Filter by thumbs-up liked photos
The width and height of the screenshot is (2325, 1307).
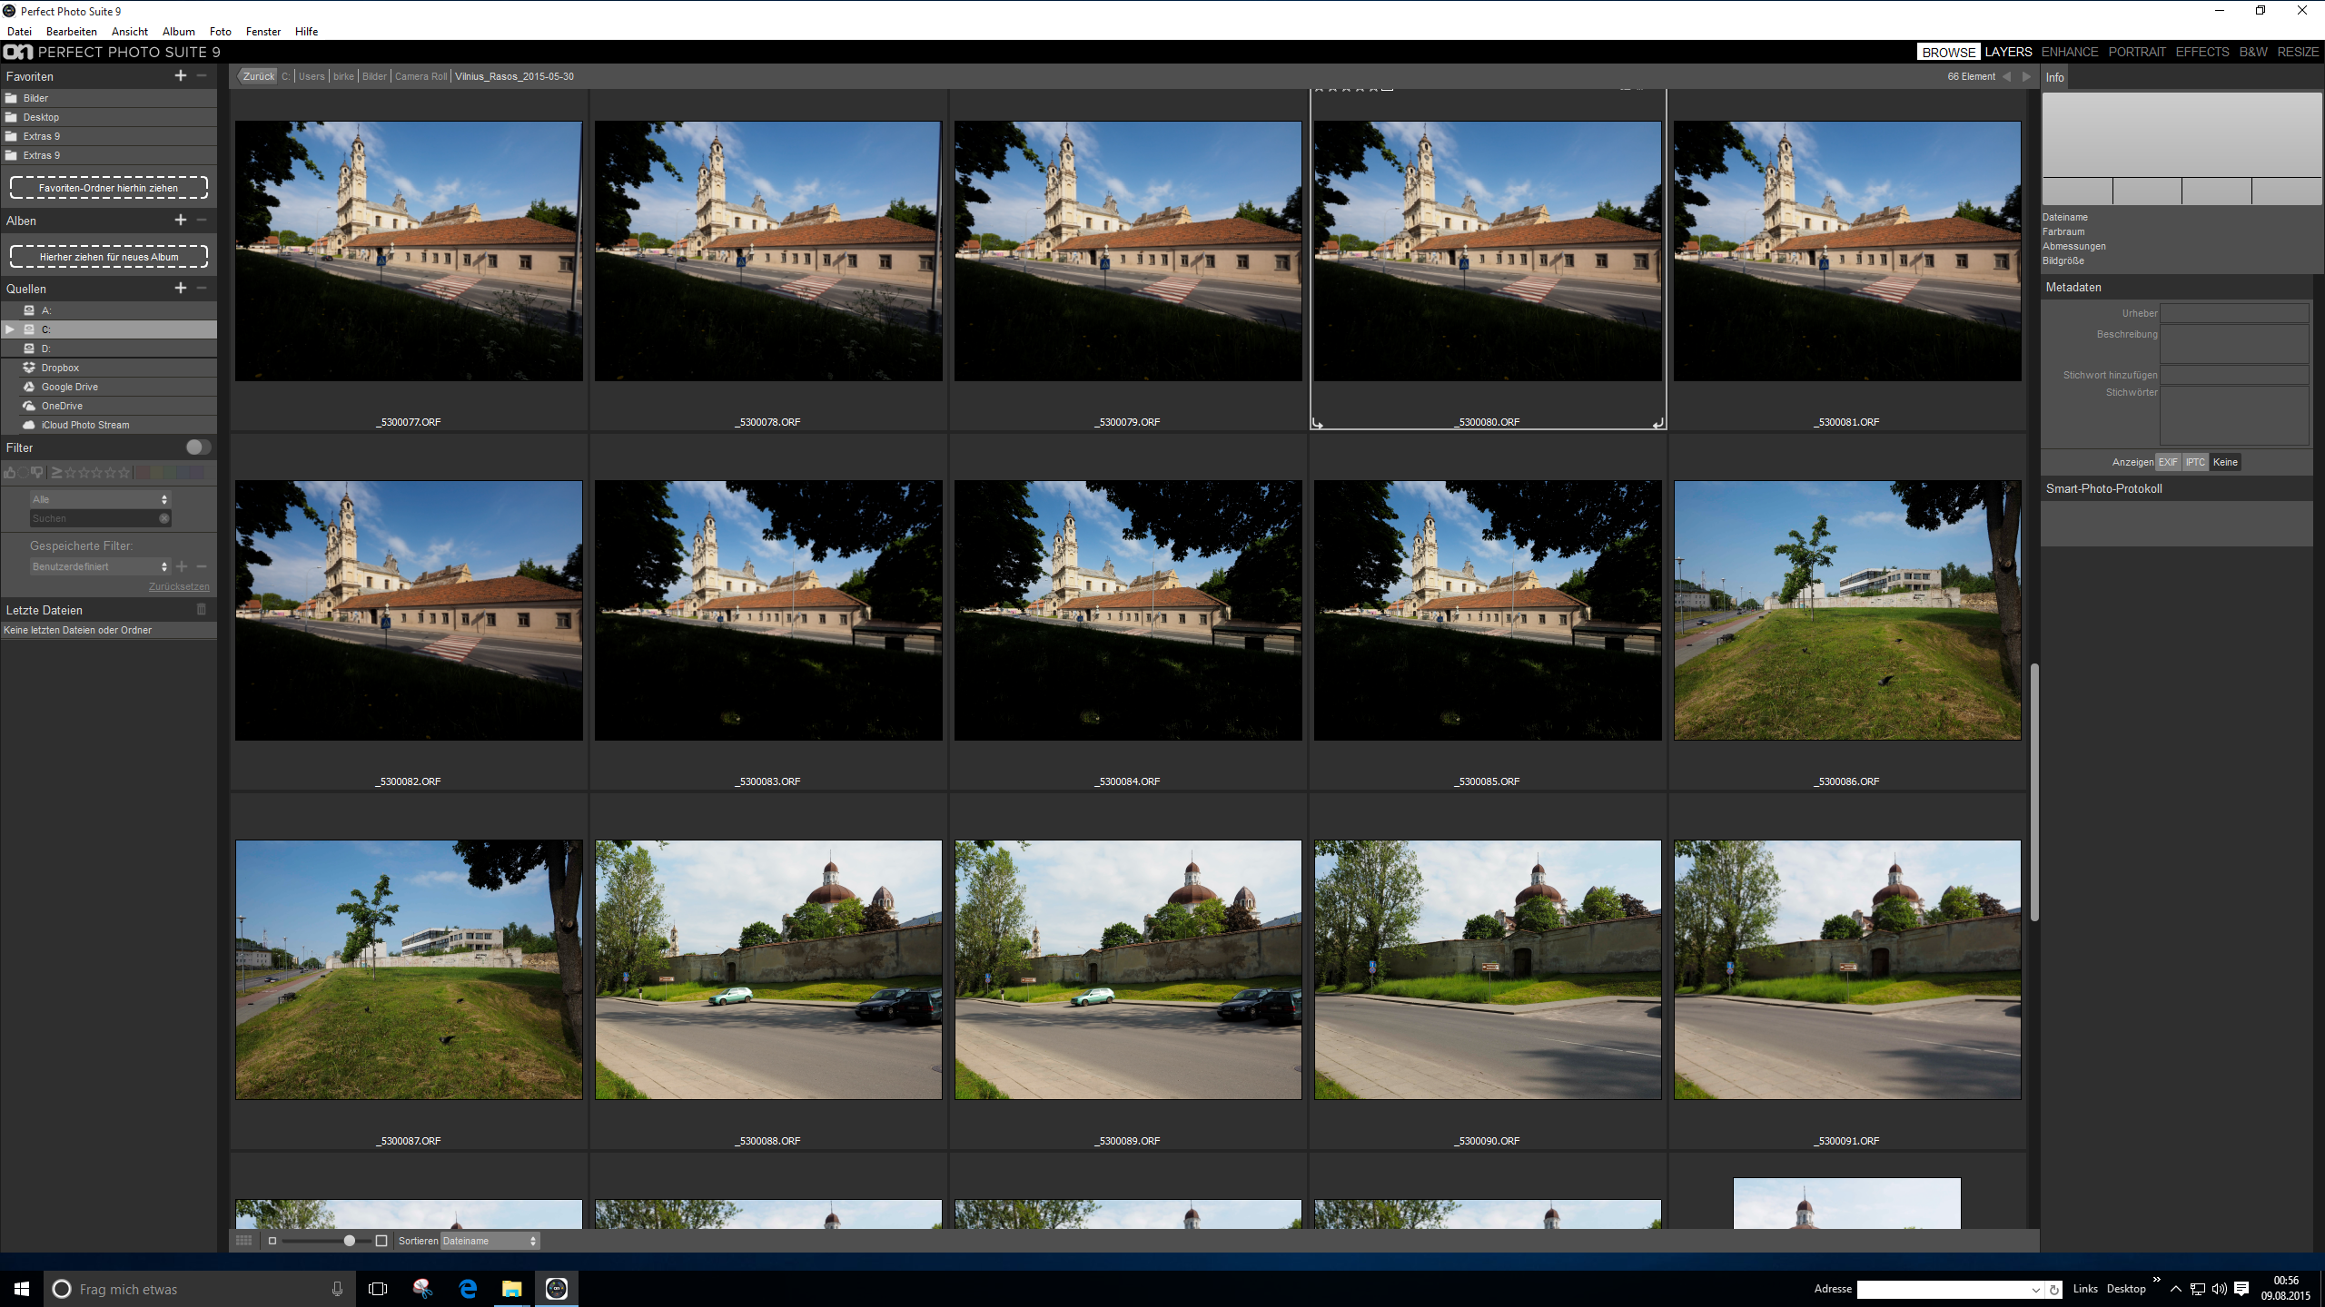[x=9, y=472]
